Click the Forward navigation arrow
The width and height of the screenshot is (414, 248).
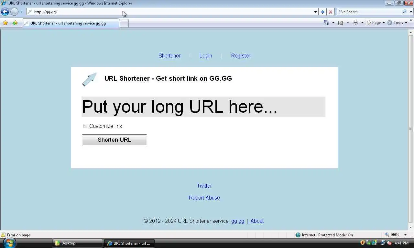[x=14, y=12]
